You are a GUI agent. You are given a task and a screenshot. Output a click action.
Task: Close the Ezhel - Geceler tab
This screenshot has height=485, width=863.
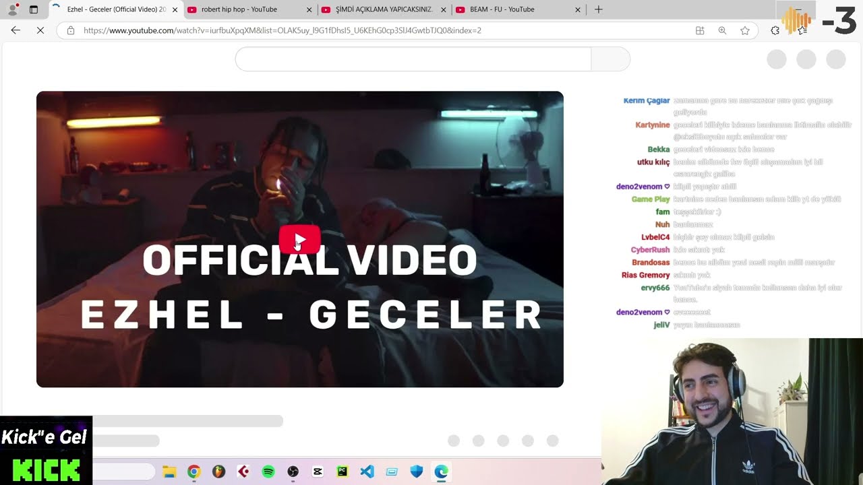175,9
